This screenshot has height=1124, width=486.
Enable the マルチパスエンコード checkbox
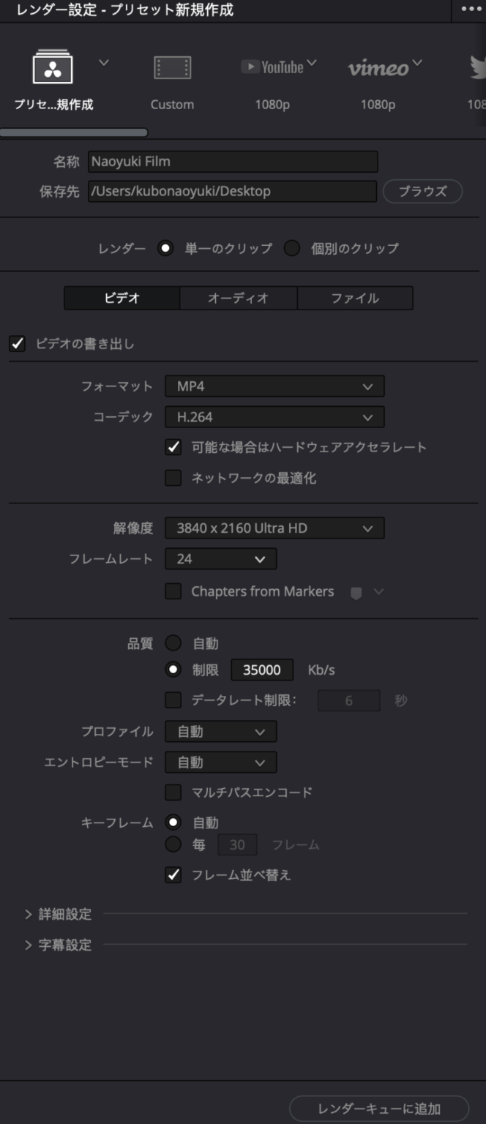click(173, 793)
